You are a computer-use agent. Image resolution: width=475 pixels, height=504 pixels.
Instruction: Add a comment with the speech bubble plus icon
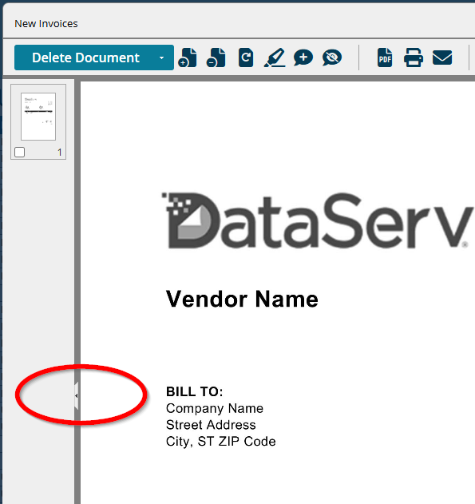pos(303,58)
